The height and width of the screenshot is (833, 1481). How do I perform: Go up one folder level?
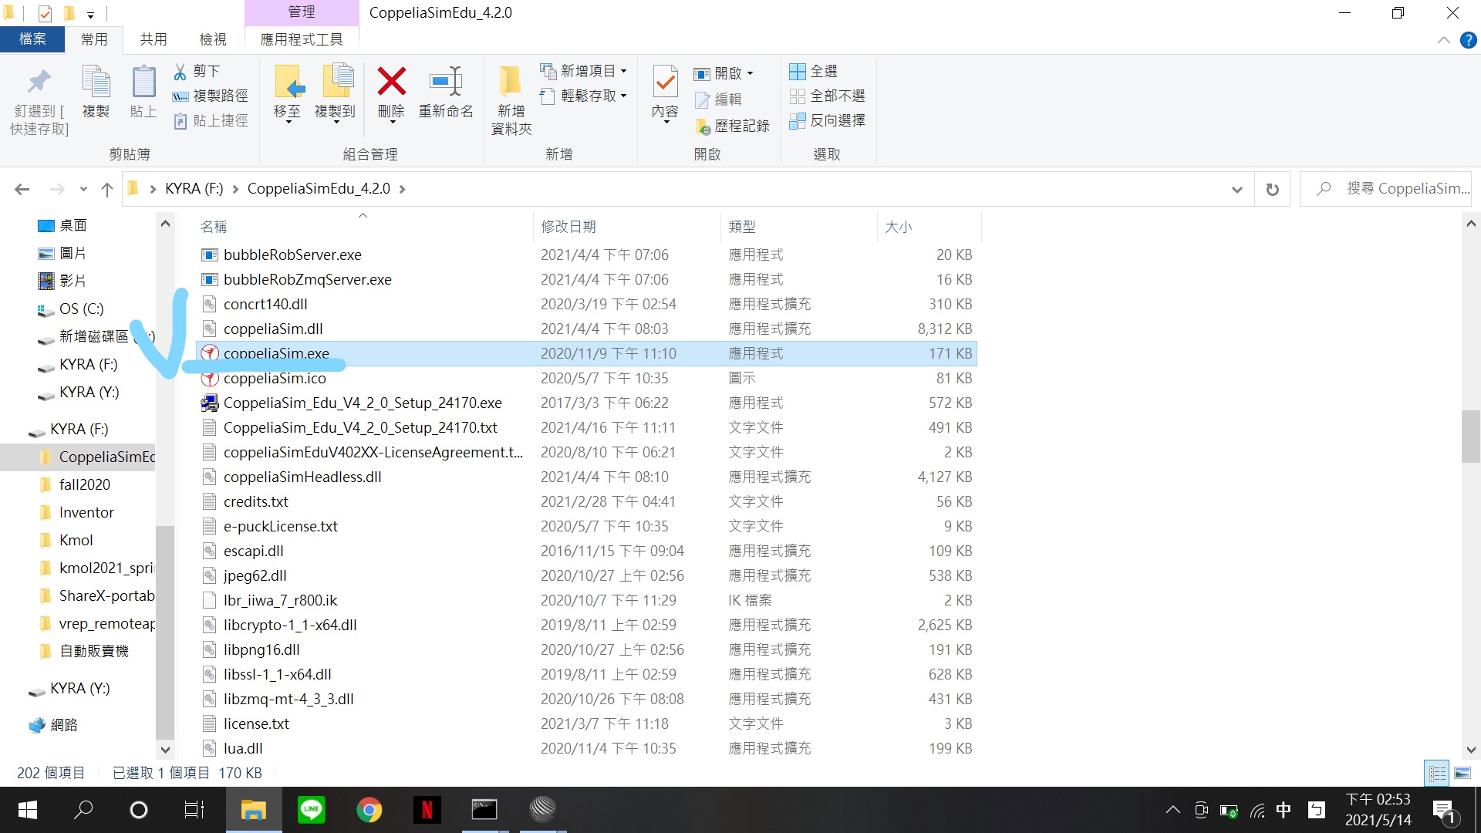pos(107,189)
